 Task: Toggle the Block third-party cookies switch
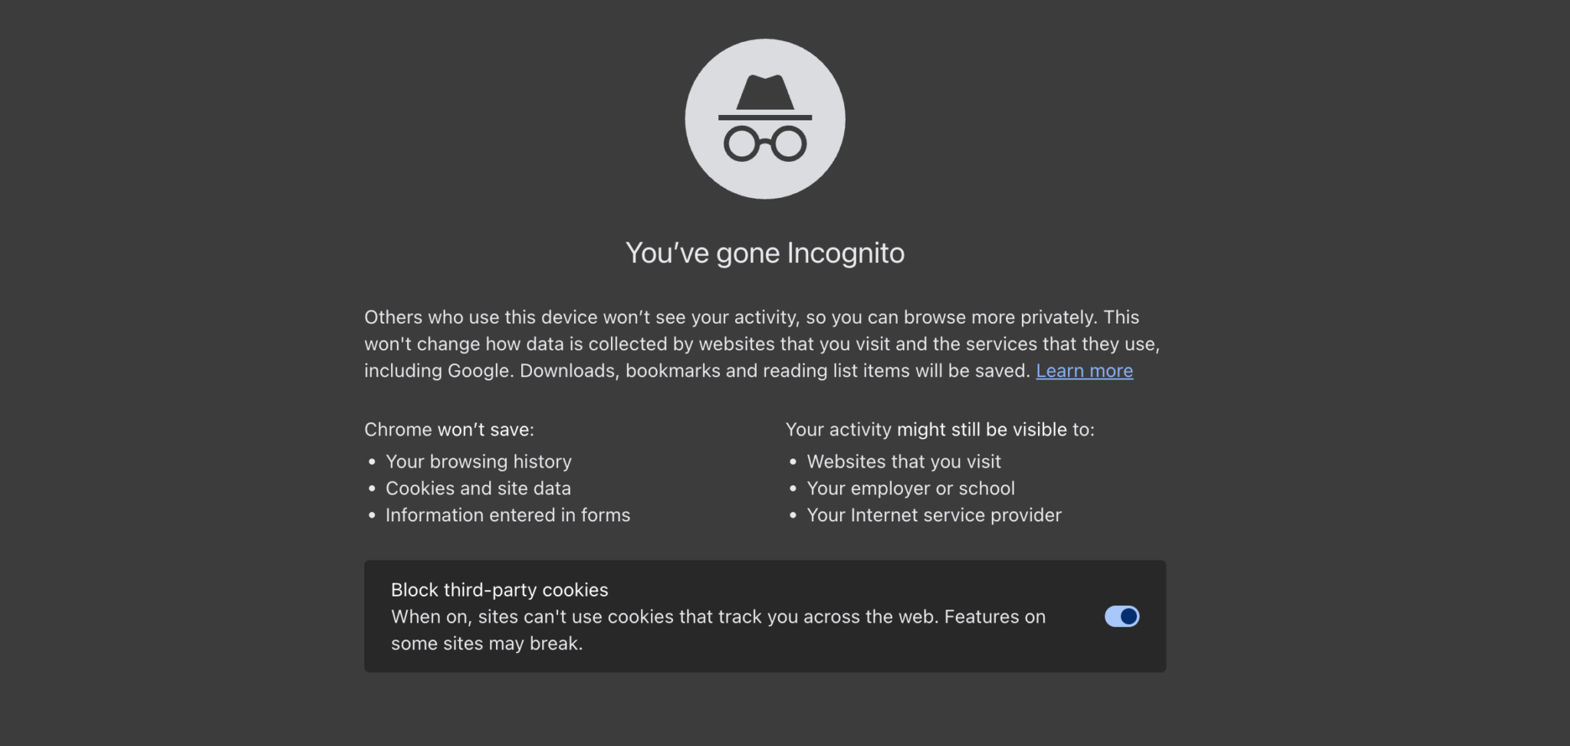click(1122, 616)
